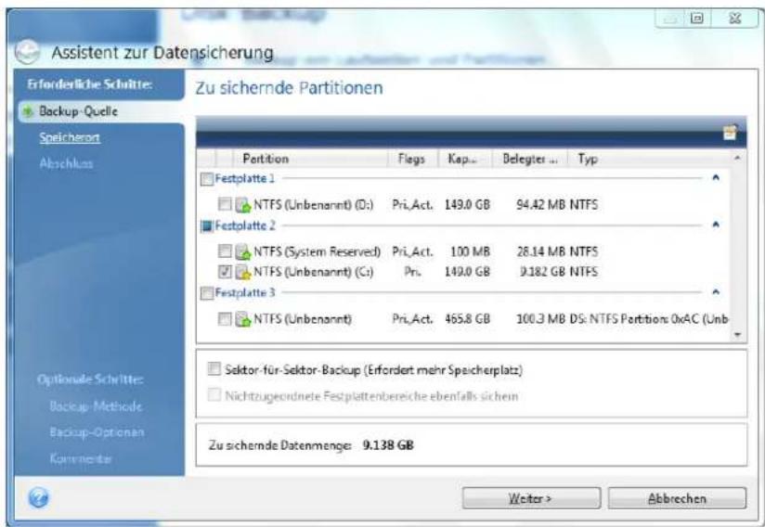Click the Festplatte 3 group label
This screenshot has height=527, width=765.
tap(245, 292)
